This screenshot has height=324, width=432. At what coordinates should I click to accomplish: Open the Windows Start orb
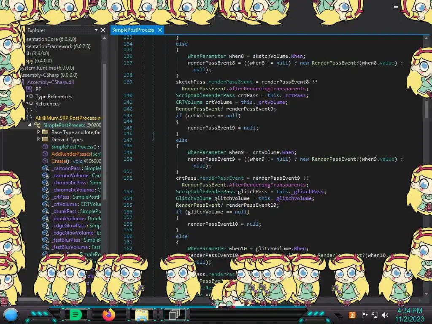11,315
